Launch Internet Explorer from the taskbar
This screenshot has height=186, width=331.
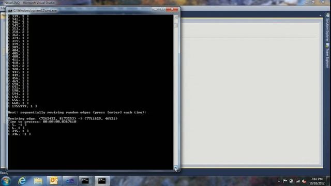click(x=22, y=181)
